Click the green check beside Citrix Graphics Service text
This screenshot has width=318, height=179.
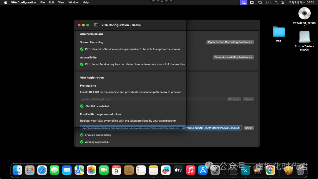82,49
